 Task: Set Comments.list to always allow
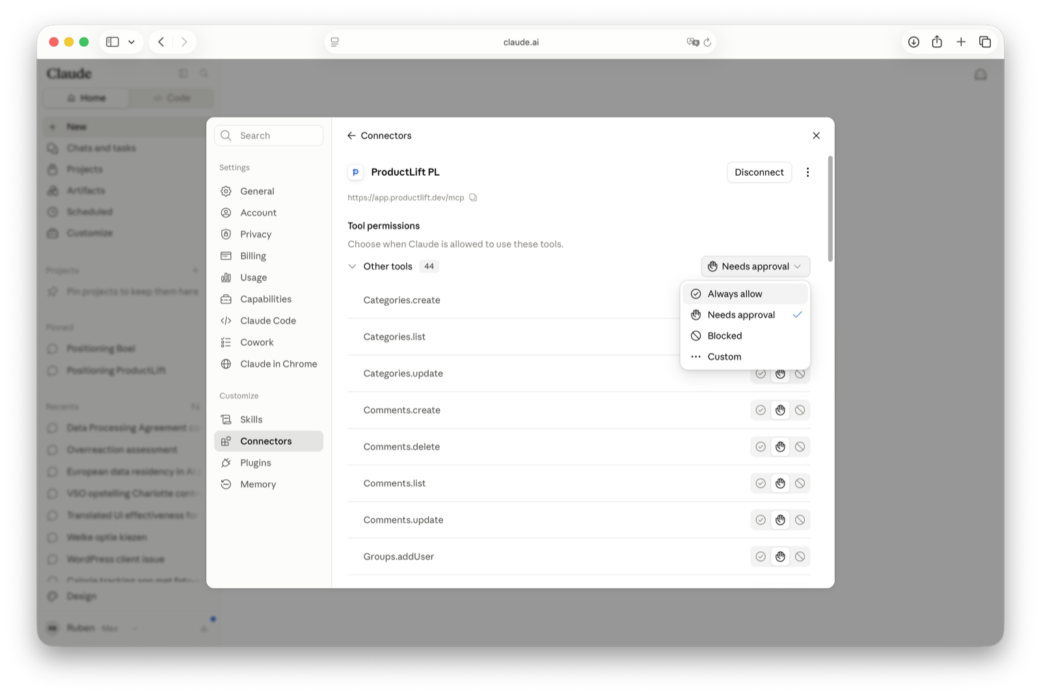(x=760, y=484)
